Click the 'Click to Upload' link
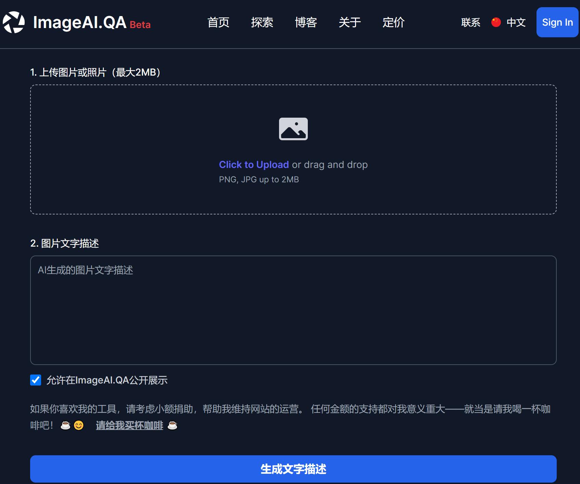This screenshot has height=484, width=580. (x=254, y=165)
